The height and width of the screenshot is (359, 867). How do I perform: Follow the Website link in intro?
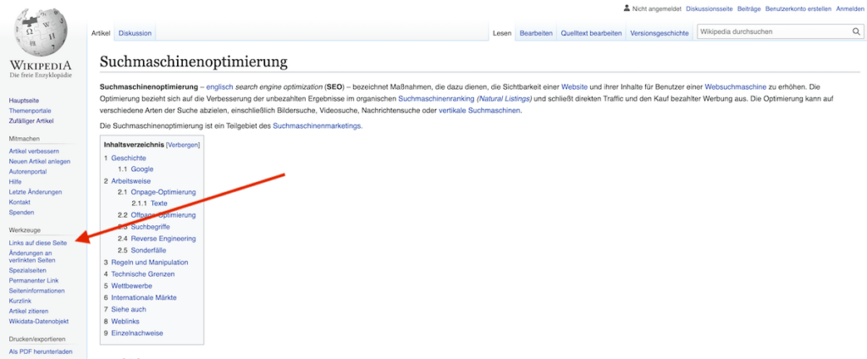574,87
